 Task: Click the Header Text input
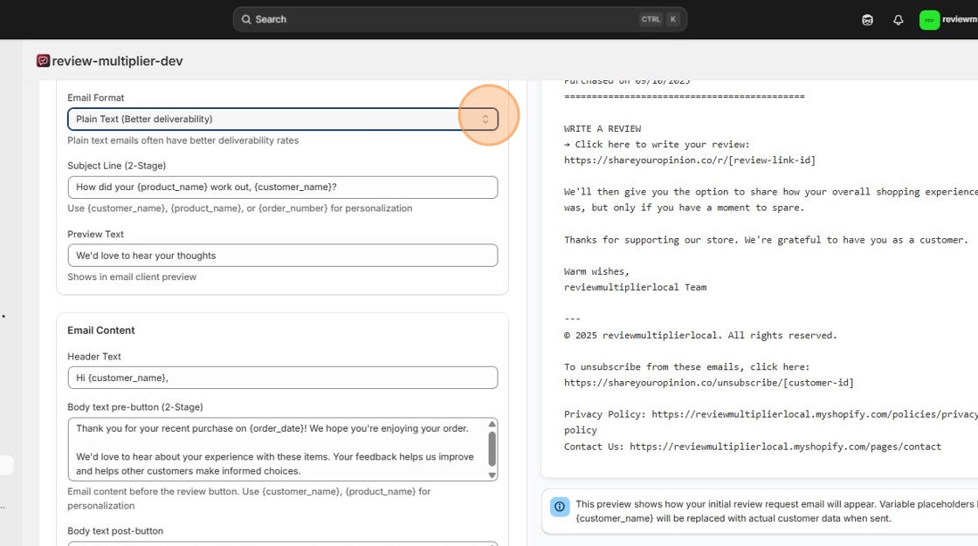[x=282, y=377]
